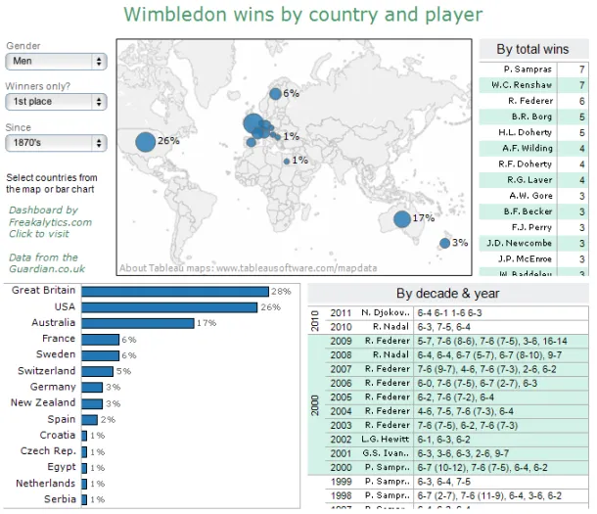Click J.P. McEnroe in total wins list
597x514 pixels.
click(525, 258)
